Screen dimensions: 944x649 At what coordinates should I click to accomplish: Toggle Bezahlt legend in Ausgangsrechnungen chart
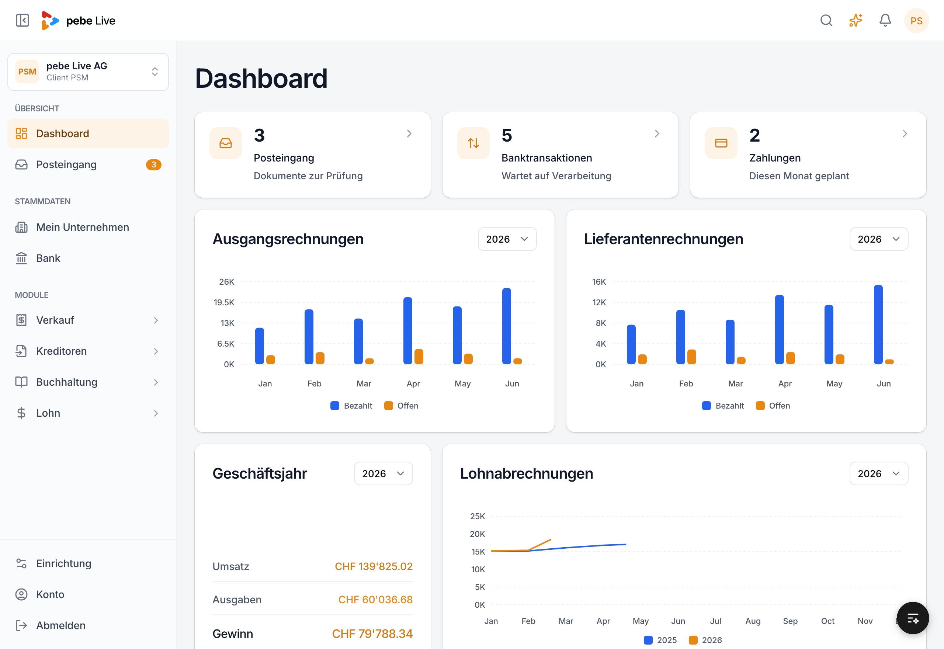351,405
